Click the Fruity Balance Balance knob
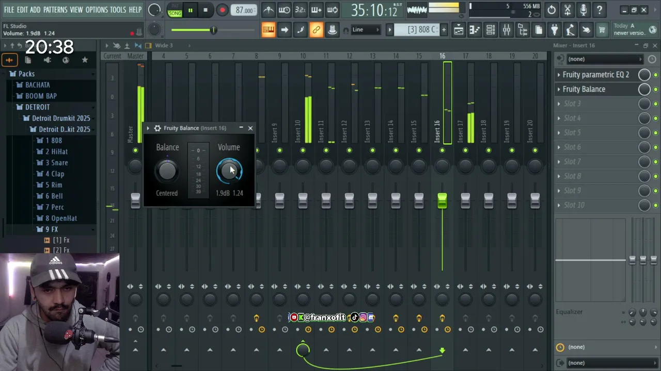 [x=167, y=171]
